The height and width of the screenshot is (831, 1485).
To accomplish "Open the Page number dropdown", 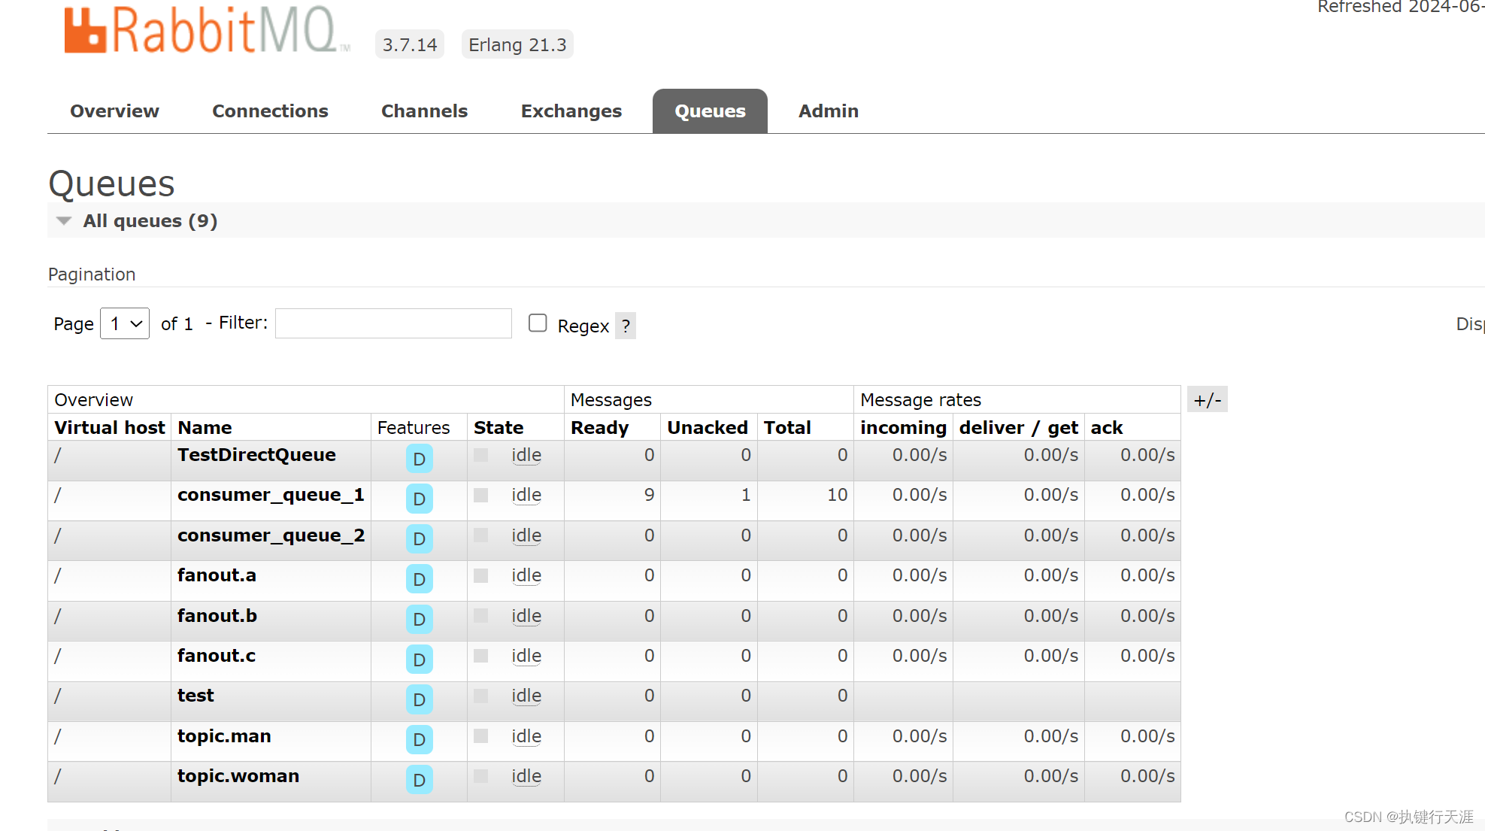I will (125, 323).
